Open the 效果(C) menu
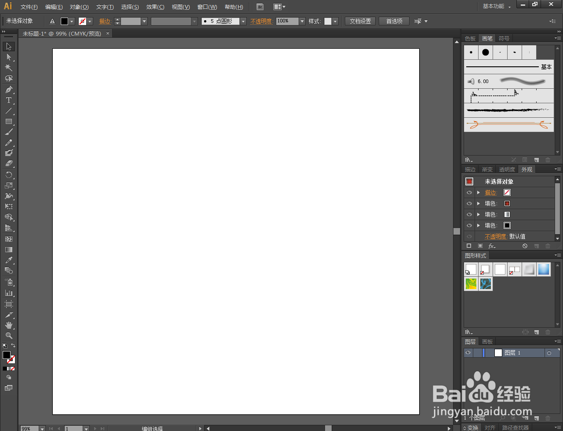563x431 pixels. pos(155,7)
